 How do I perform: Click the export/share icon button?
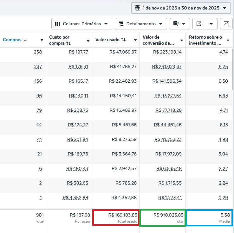[199, 24]
